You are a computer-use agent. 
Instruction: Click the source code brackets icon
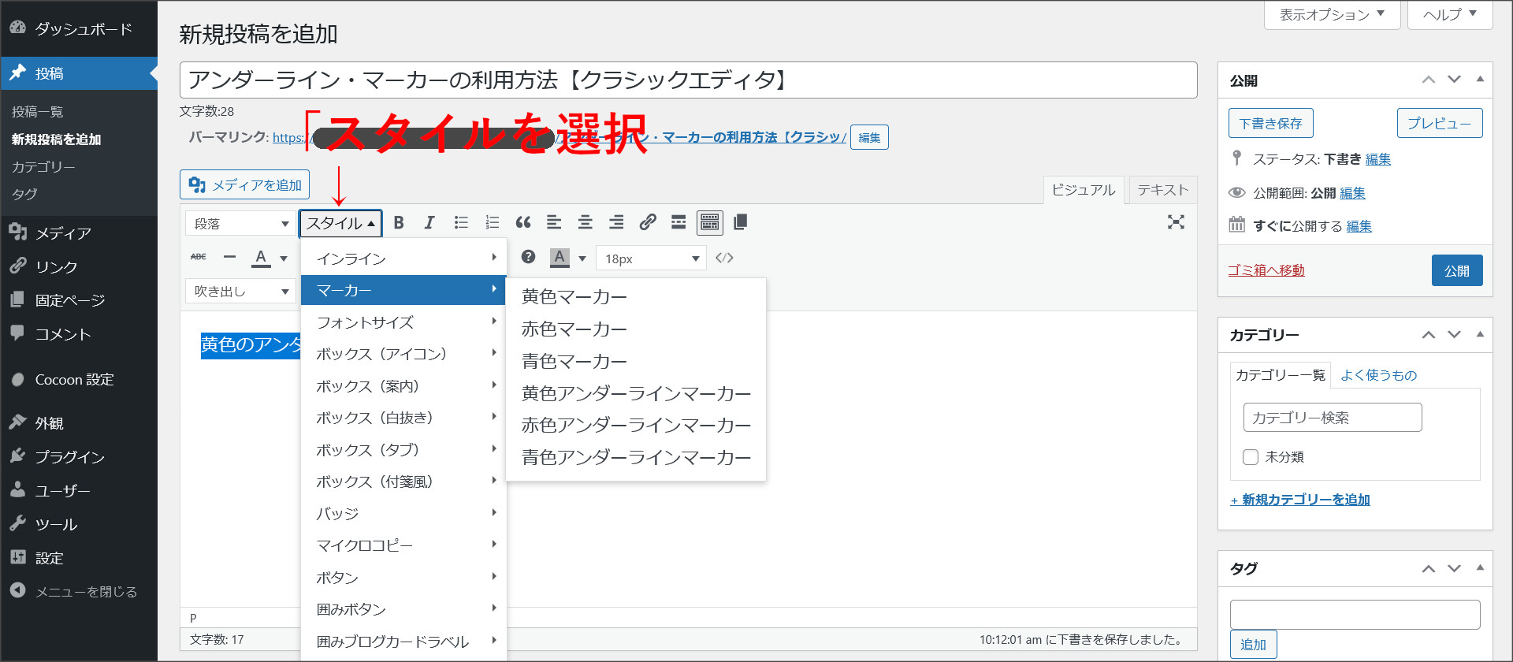(724, 258)
